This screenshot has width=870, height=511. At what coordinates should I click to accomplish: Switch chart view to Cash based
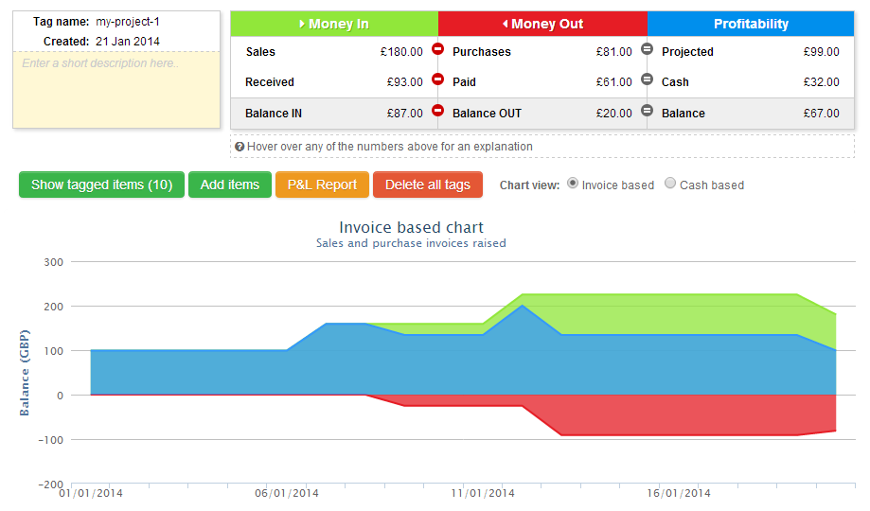pos(671,184)
